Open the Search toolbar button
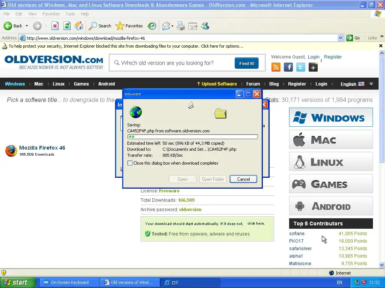This screenshot has width=385, height=288. tap(100, 26)
